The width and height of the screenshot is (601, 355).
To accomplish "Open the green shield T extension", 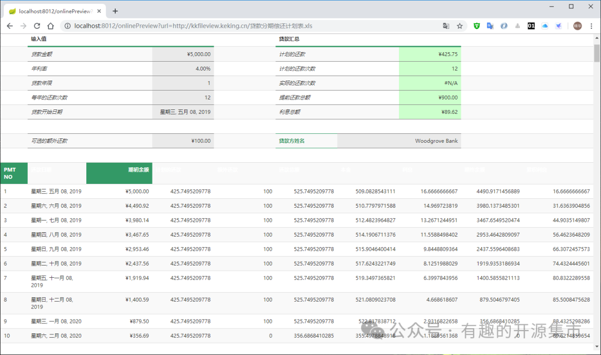I will pos(476,26).
